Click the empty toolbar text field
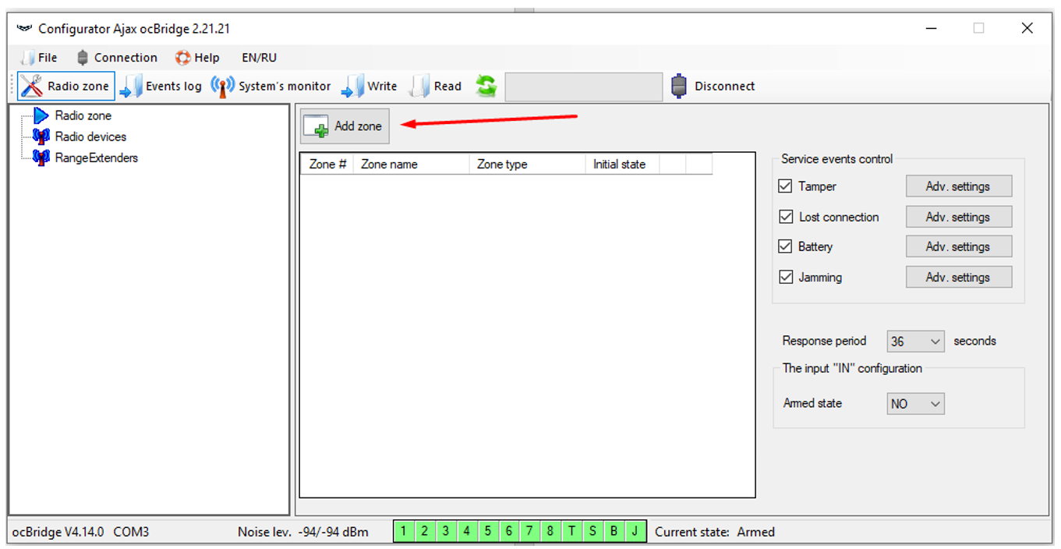 click(x=583, y=87)
